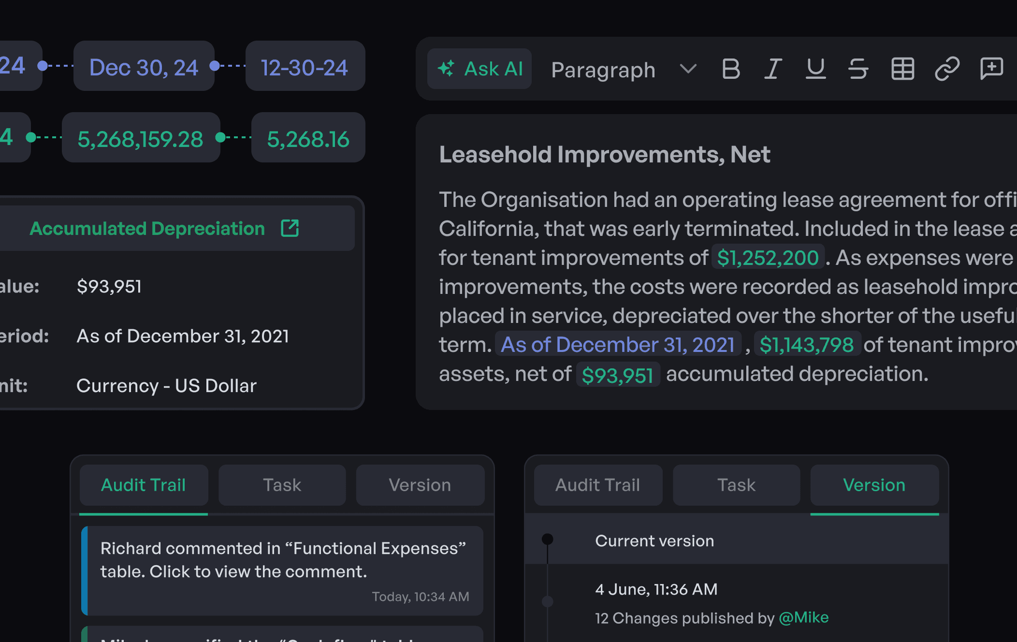Switch to the Version tab in left panel
This screenshot has height=642, width=1017.
[420, 485]
